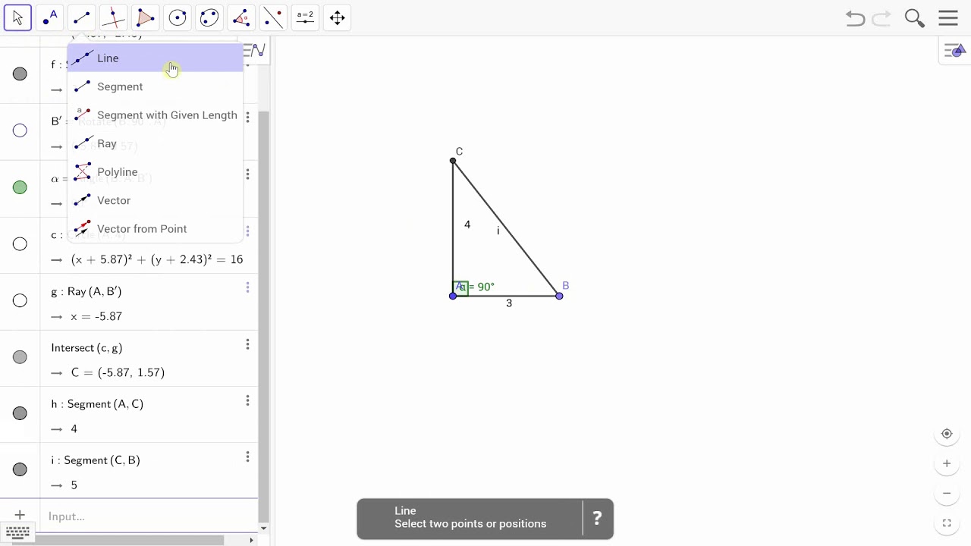
Task: Toggle visibility of segment i
Action: [x=20, y=469]
